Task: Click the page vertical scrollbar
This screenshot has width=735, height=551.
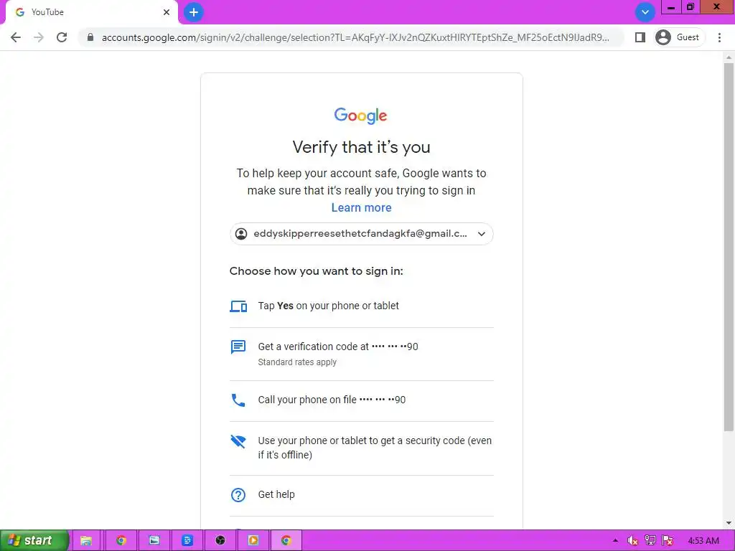Action: 729,247
